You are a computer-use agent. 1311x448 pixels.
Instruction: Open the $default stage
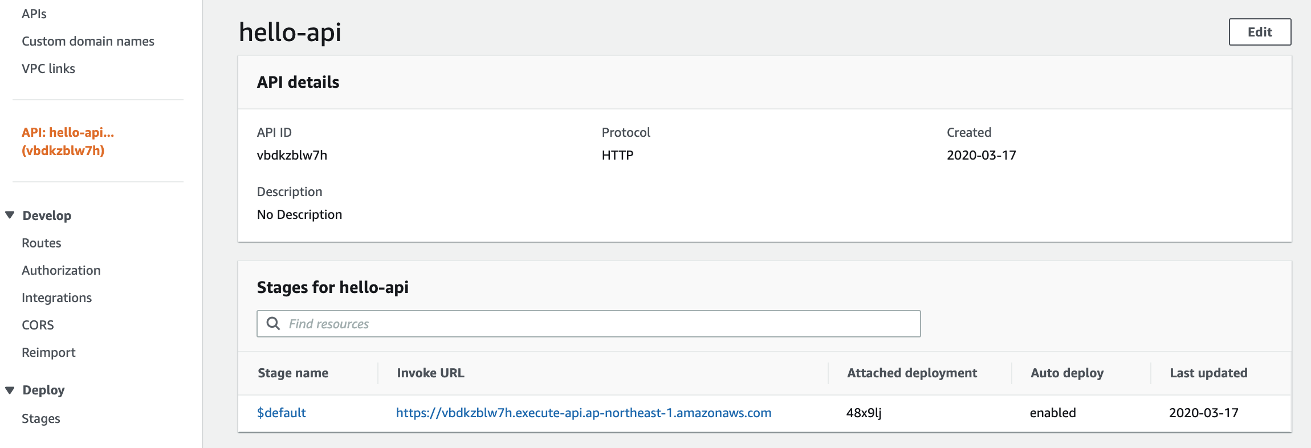(x=282, y=412)
